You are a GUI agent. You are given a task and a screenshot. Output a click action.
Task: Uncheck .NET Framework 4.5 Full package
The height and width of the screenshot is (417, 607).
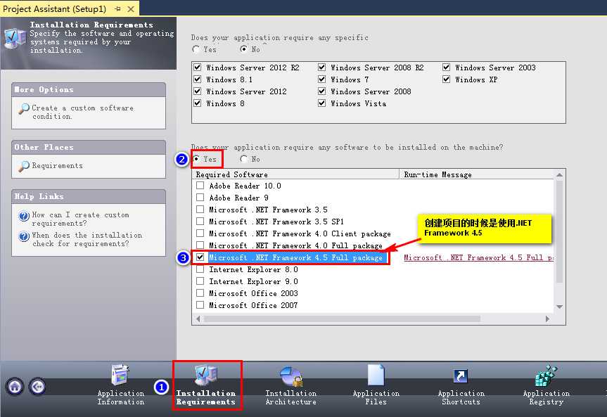click(200, 257)
